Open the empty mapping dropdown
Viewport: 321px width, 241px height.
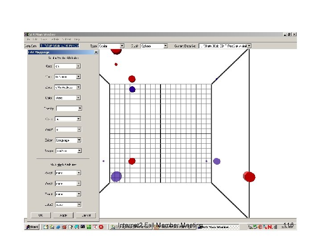tap(80, 108)
